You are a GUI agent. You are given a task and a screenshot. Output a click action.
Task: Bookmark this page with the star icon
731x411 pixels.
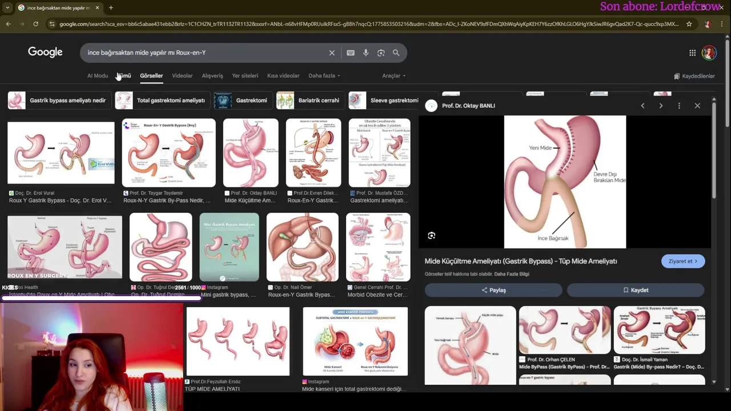click(689, 24)
